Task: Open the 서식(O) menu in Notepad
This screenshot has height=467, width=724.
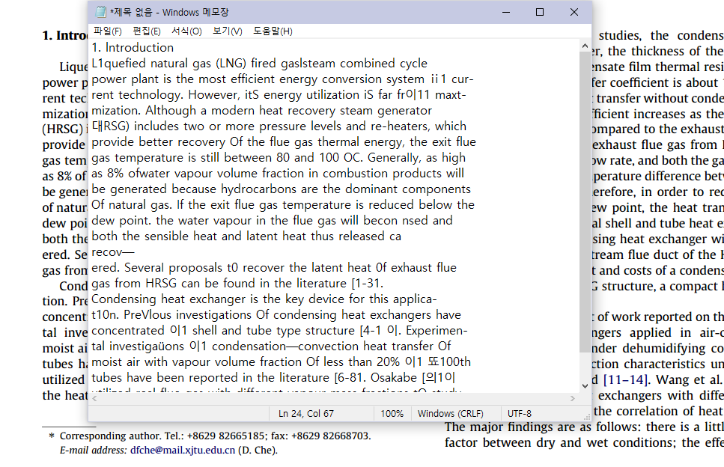Action: pos(186,31)
